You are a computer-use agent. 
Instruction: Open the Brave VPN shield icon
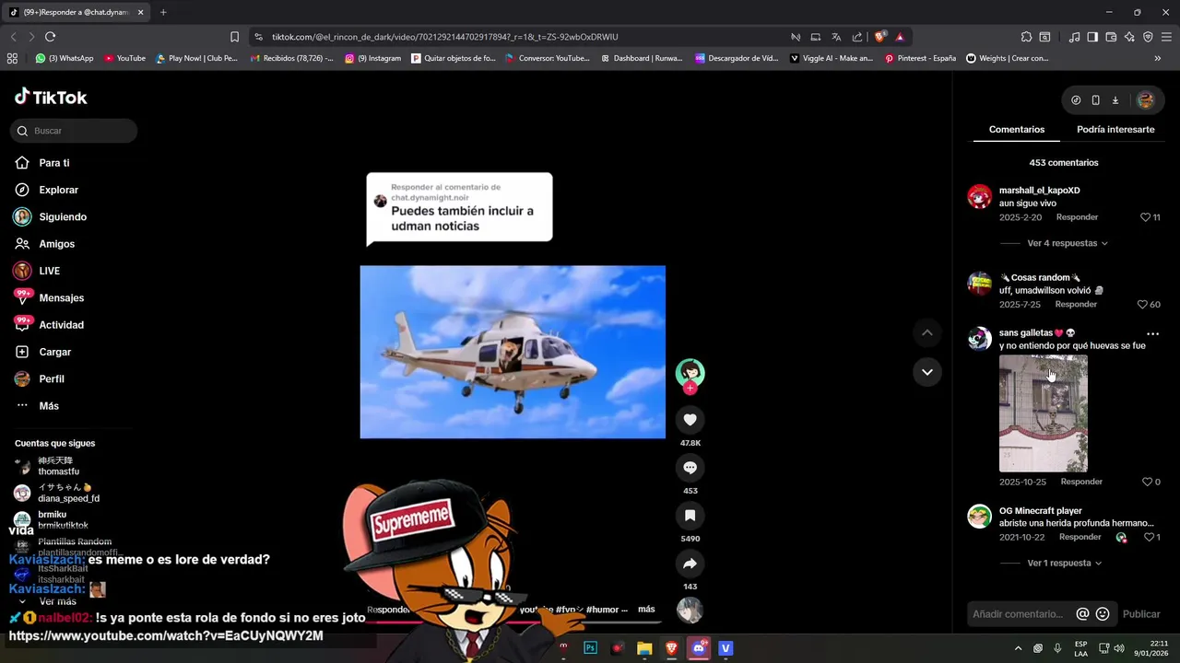pyautogui.click(x=1148, y=37)
